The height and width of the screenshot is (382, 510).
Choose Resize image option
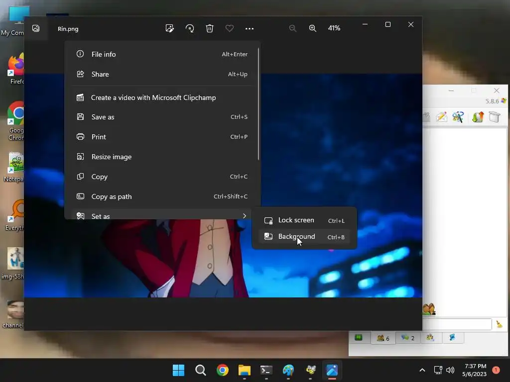[162, 157]
